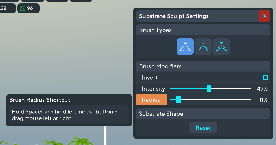The height and width of the screenshot is (145, 276).
Task: Click the green picture icon beside 96
Action: (23, 8)
